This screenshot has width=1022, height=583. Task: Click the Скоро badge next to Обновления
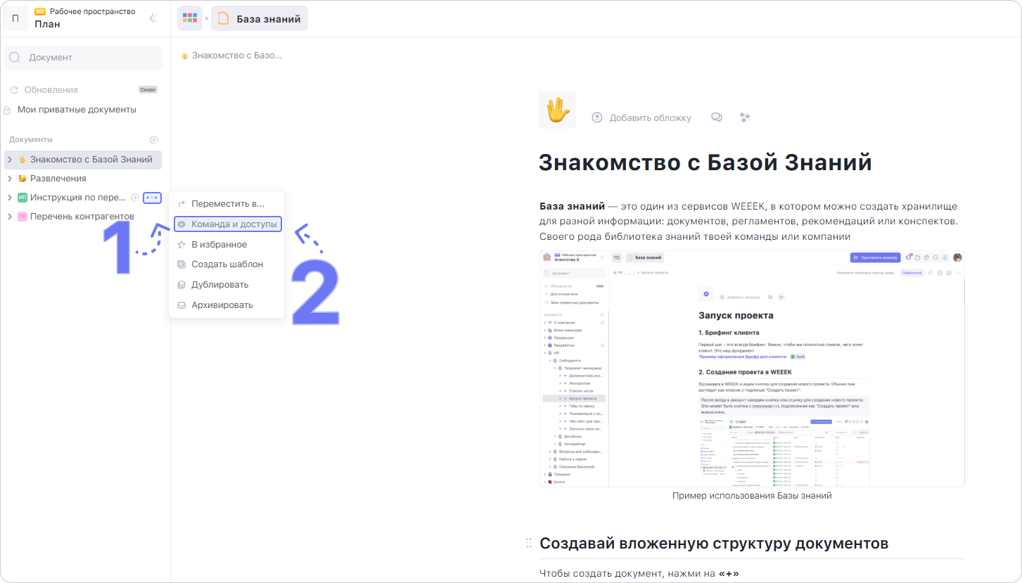coord(148,90)
